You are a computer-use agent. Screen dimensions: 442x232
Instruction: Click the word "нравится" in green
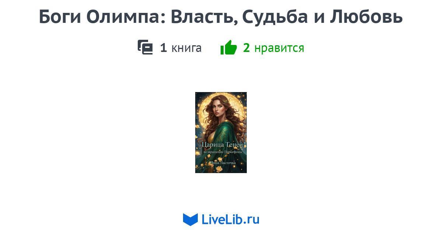[x=279, y=48]
